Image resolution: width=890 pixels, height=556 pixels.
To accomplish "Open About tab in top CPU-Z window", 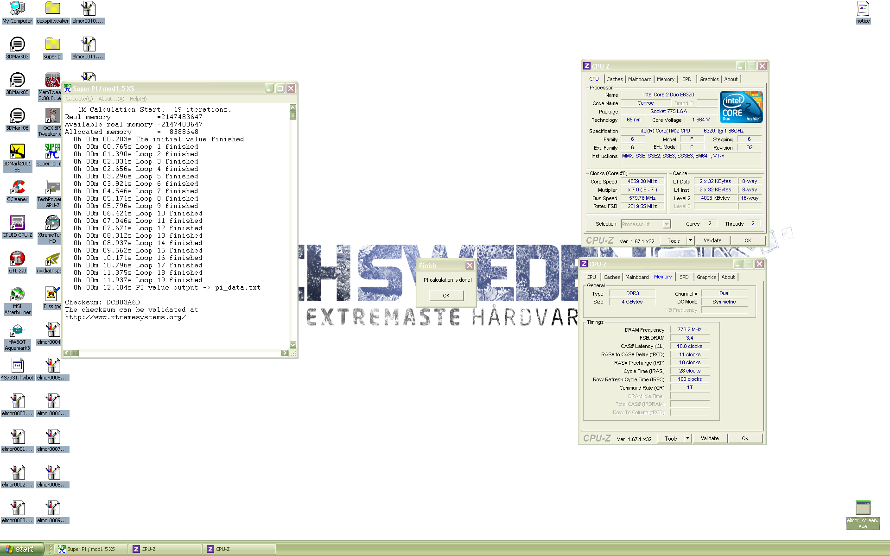I will pyautogui.click(x=731, y=79).
